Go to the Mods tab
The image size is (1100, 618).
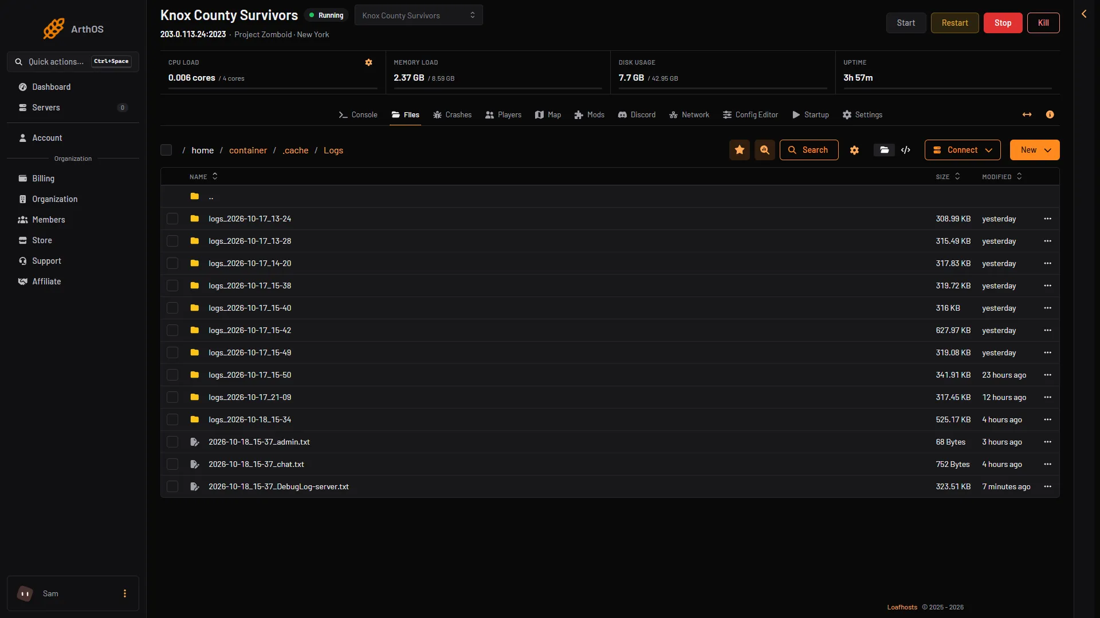590,115
